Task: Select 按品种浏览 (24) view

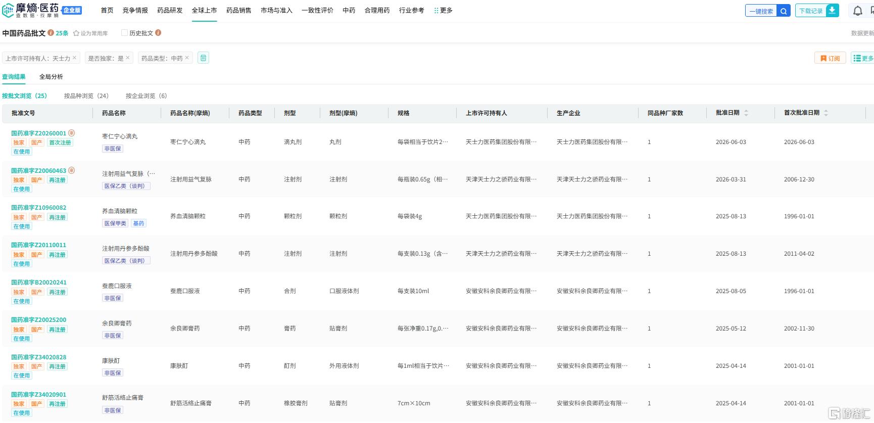Action: pyautogui.click(x=86, y=96)
